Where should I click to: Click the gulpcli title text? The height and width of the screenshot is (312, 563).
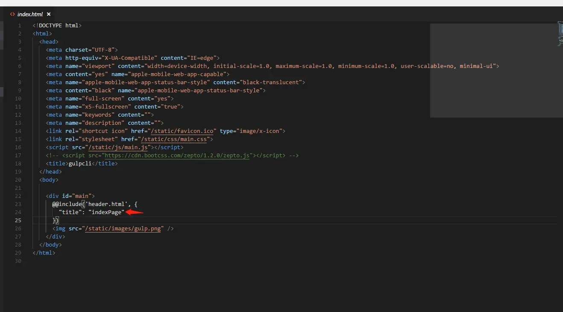coord(80,163)
